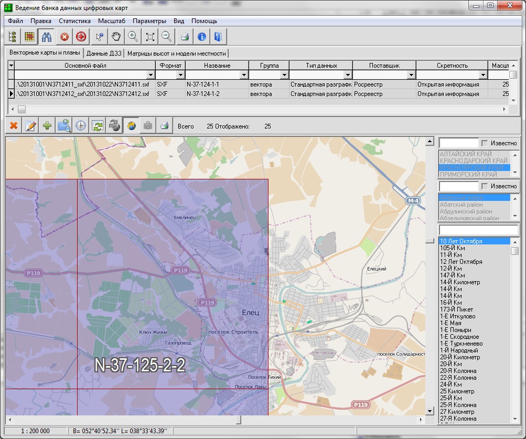Click the pencil edit record icon
Screen dimensions: 526x439
point(30,126)
